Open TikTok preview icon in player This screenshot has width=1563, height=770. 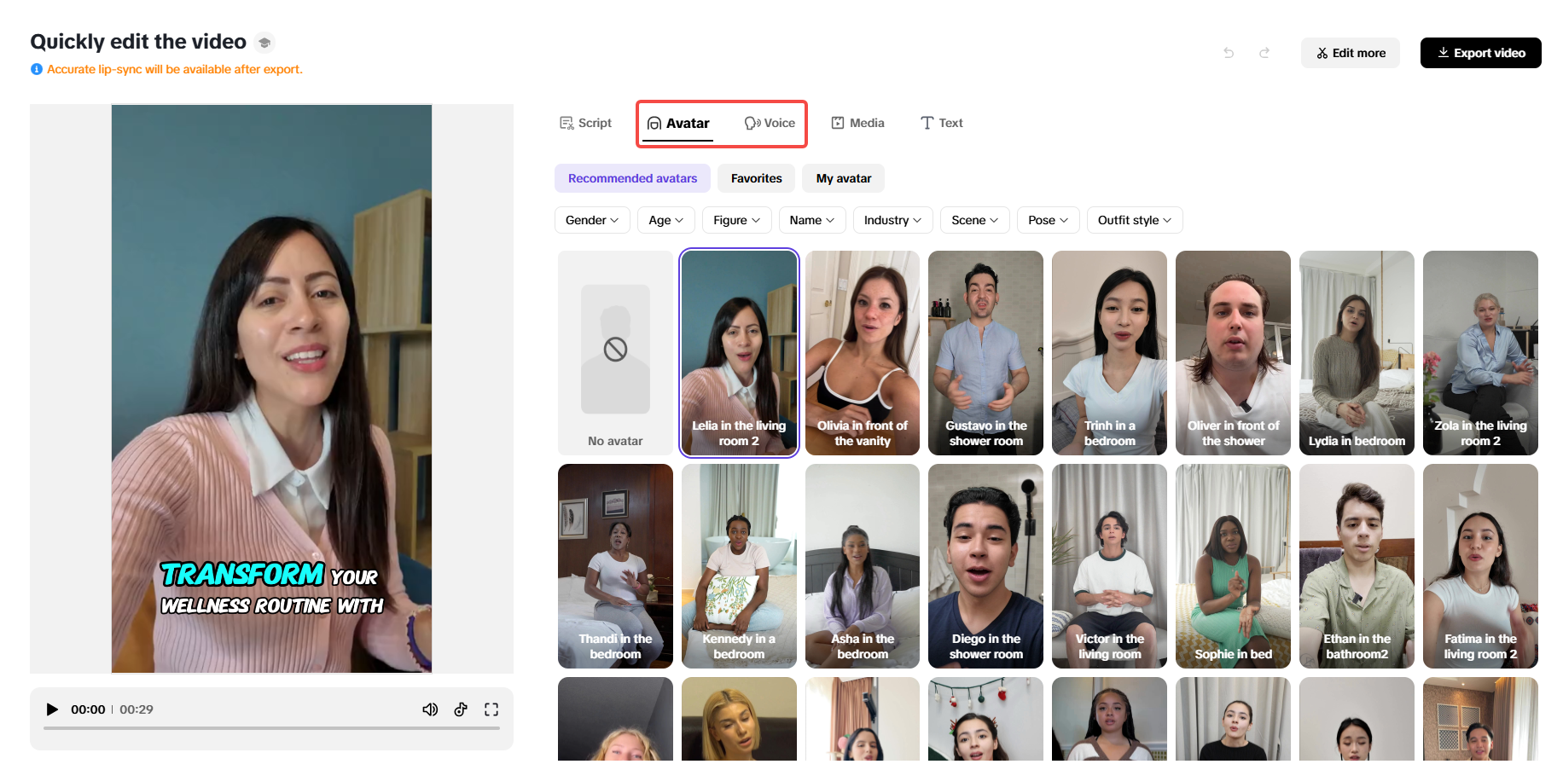click(461, 709)
